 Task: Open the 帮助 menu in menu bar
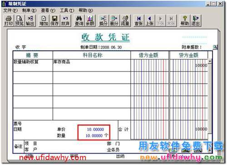click(x=86, y=10)
